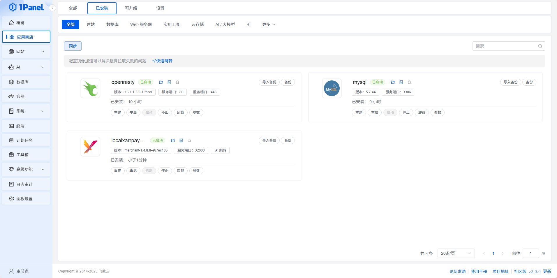
Task: Switch to the 可升级 tab
Action: 131,8
